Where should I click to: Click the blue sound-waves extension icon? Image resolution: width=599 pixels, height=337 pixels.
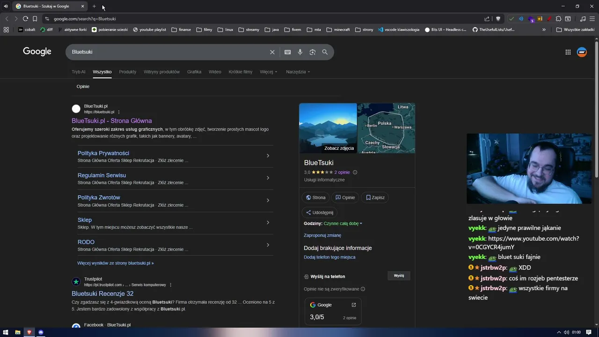pos(521,19)
